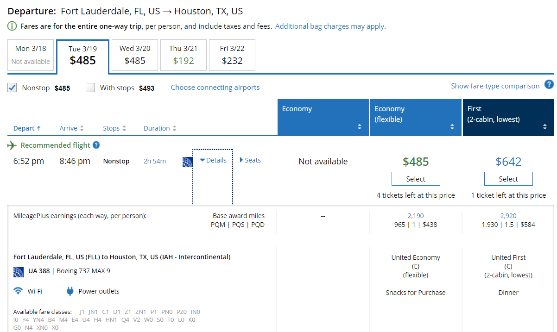Enable the With stops checkbox

[90, 88]
